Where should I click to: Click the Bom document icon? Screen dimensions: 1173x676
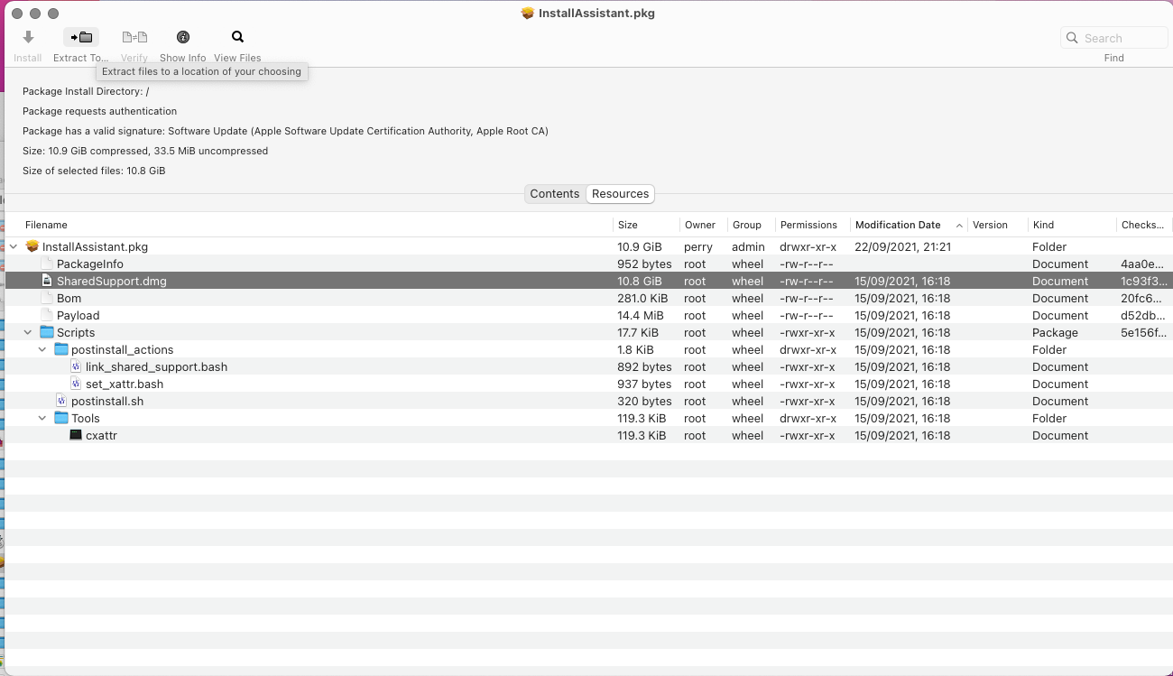tap(47, 298)
